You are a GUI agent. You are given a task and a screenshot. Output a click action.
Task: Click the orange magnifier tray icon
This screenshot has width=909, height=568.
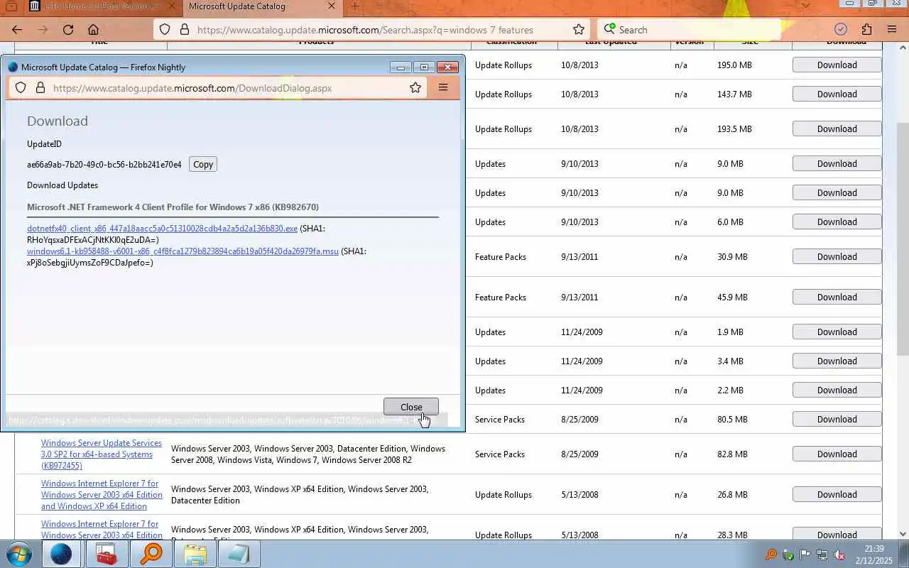click(x=771, y=555)
